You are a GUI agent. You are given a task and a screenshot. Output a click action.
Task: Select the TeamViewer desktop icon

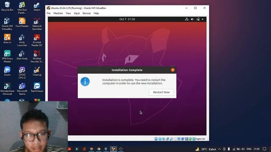point(37,87)
